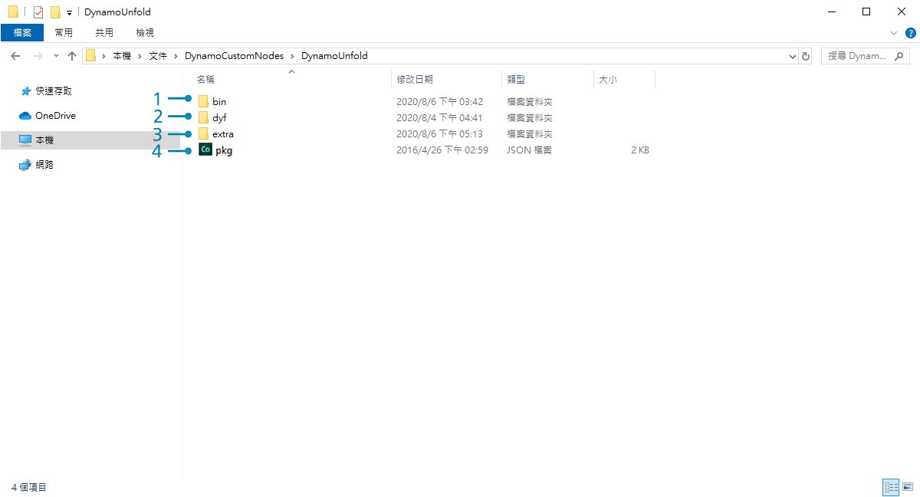This screenshot has height=497, width=920.
Task: Expand the chevron after DynamoCustomNodes
Action: pyautogui.click(x=292, y=56)
